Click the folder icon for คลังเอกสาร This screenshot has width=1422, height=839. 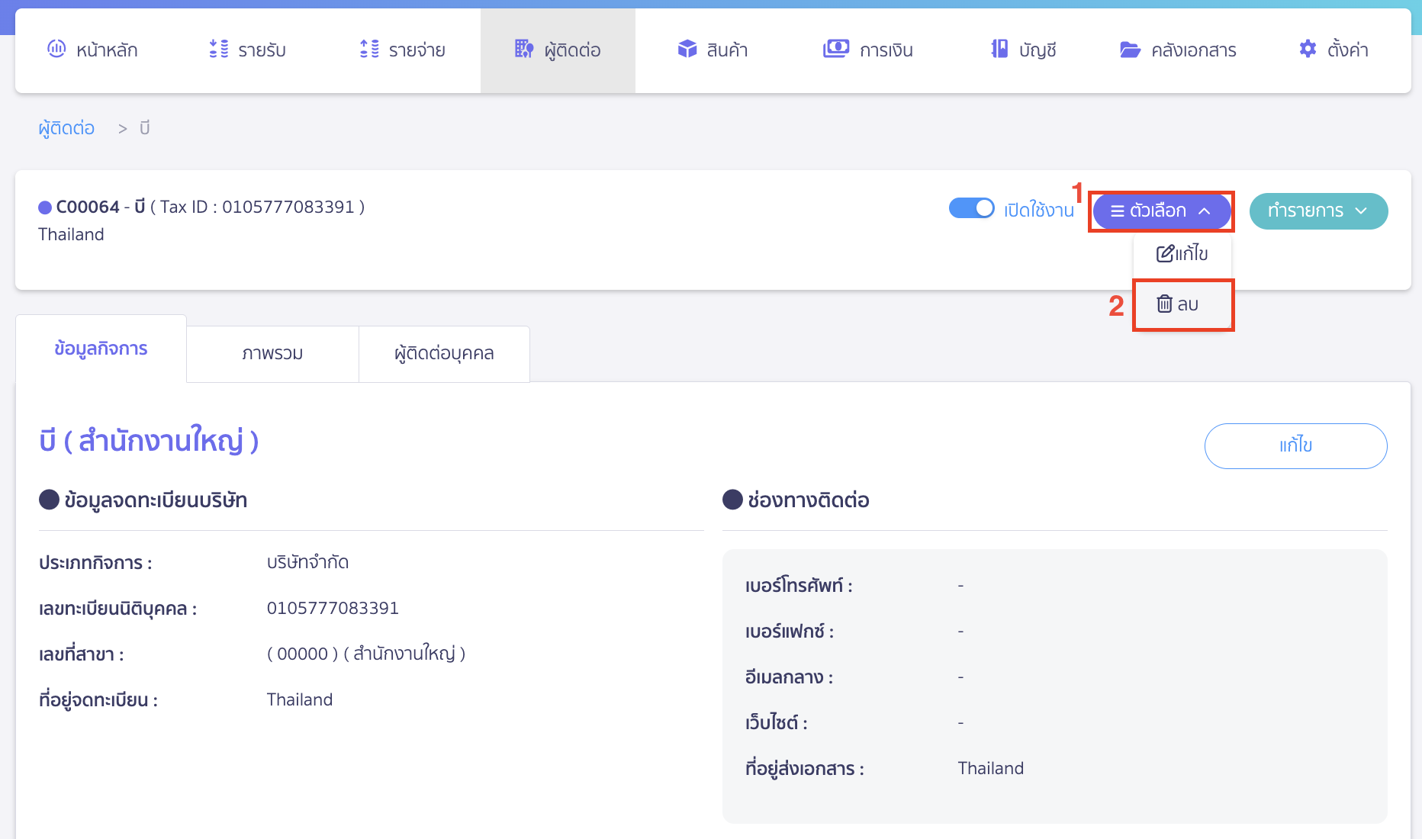coord(1129,50)
